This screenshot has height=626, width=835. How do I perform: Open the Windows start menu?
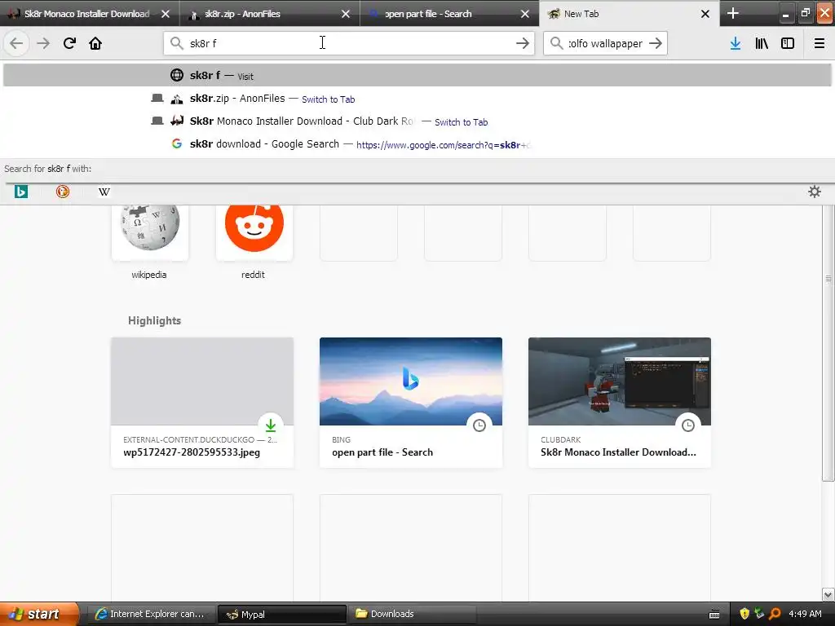point(38,614)
